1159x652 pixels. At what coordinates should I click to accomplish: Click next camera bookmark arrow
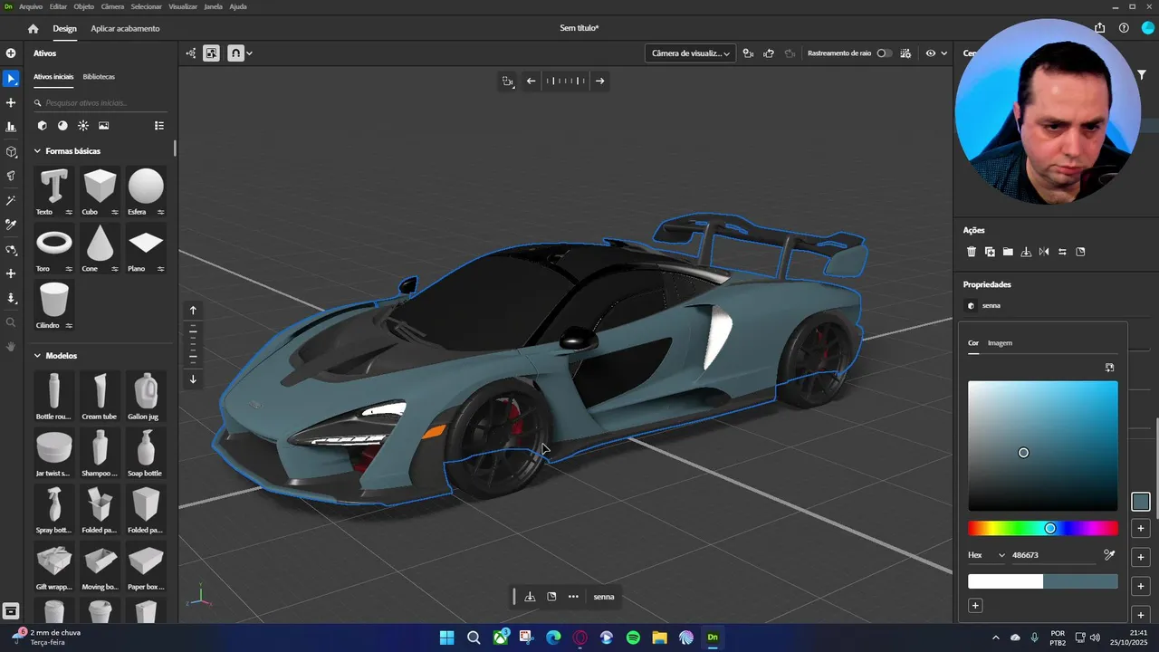point(599,81)
